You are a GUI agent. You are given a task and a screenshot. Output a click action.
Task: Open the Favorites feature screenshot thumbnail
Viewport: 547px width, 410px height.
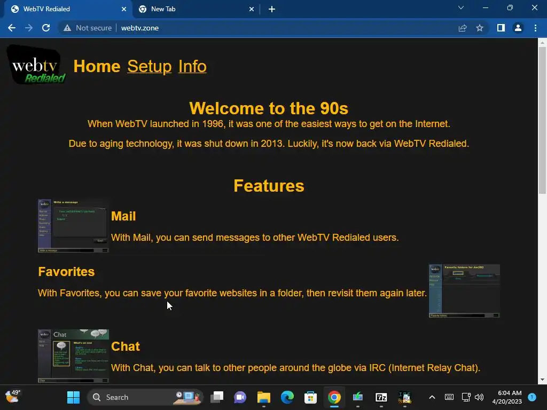coord(464,291)
